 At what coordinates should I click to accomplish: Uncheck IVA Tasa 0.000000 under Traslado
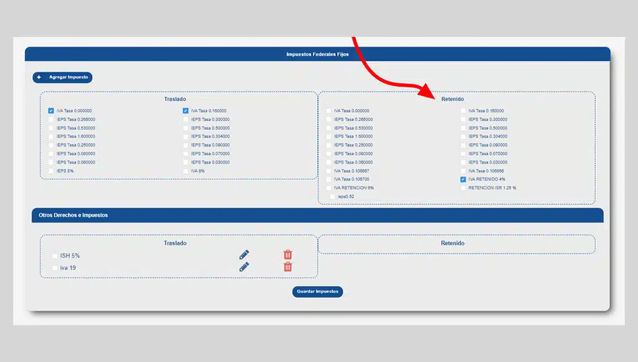click(51, 111)
